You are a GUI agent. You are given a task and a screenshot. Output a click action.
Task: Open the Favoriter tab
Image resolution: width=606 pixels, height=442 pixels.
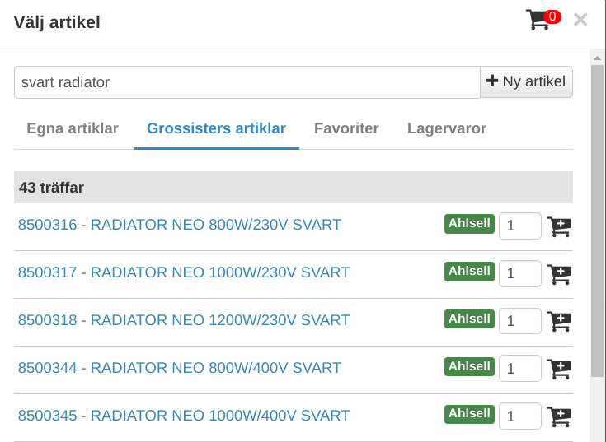pyautogui.click(x=346, y=128)
